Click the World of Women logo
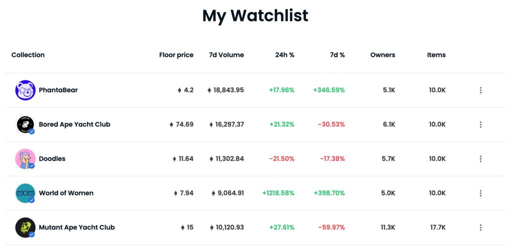Screen dimensions: 511x250 (25, 193)
